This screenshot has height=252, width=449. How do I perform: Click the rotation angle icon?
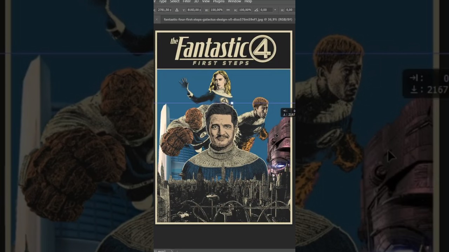256,10
